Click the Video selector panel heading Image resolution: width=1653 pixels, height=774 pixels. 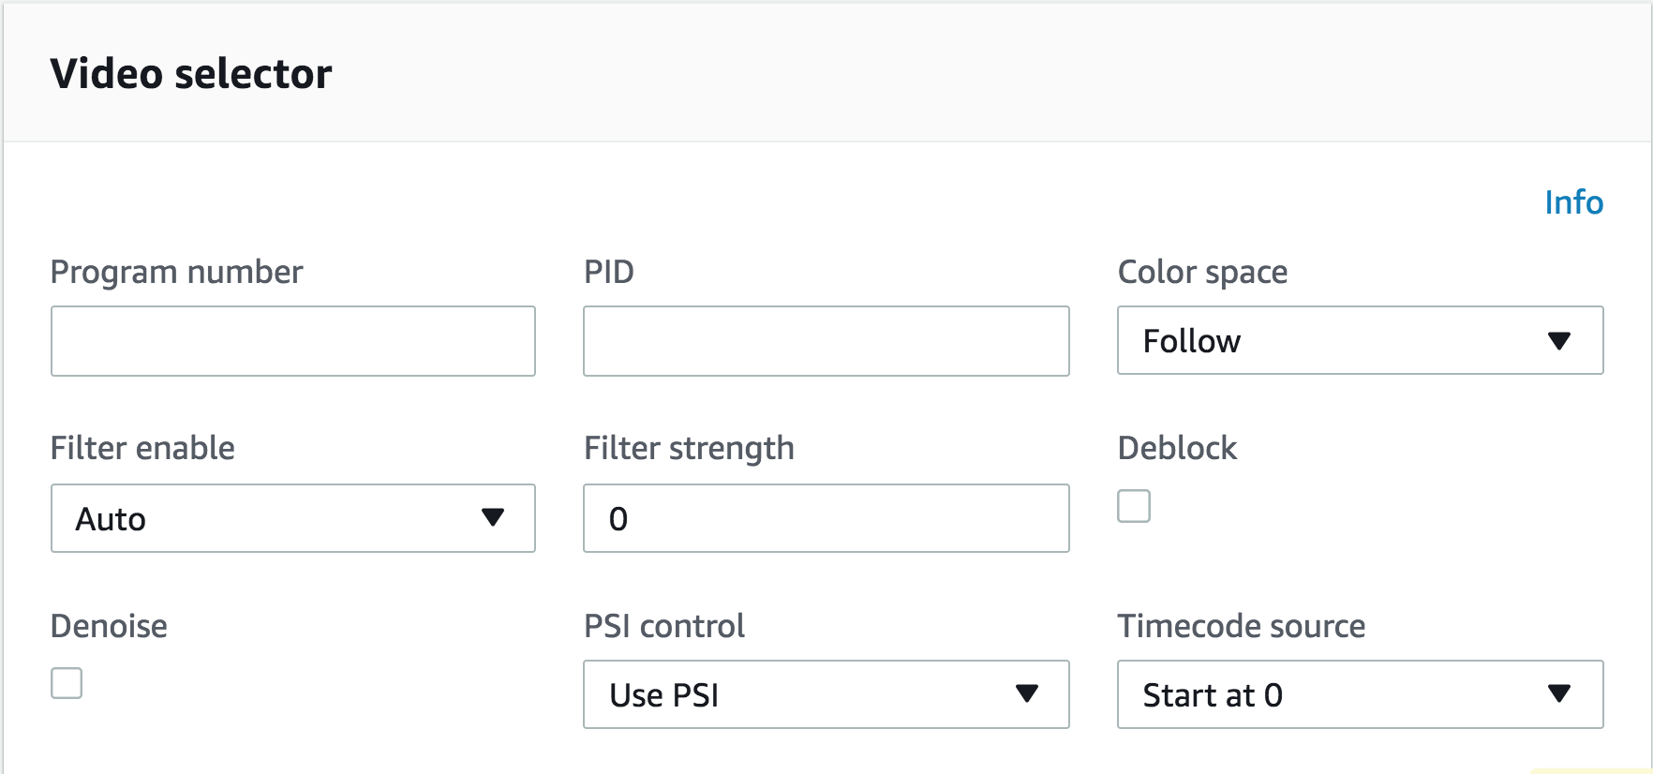coord(191,74)
